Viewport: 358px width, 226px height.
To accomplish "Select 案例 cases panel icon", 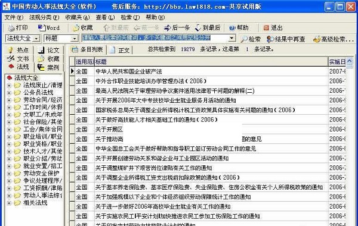I will pyautogui.click(x=41, y=67).
